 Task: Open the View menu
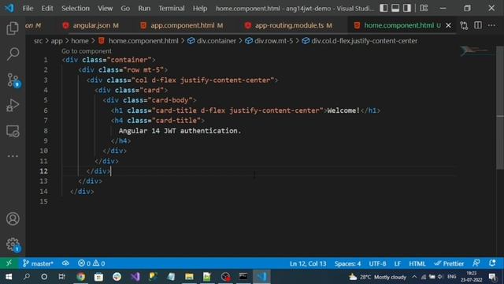tap(105, 9)
